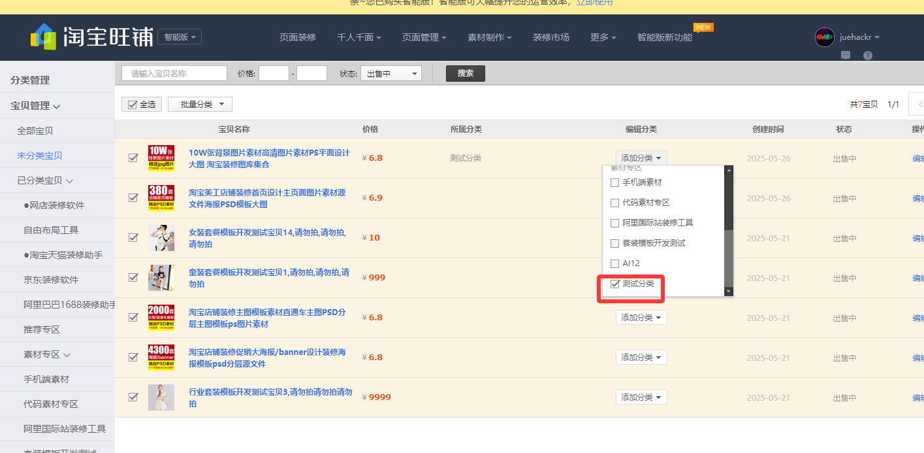
Task: Focus the 请输入宝贝名称 search field
Action: 174,73
